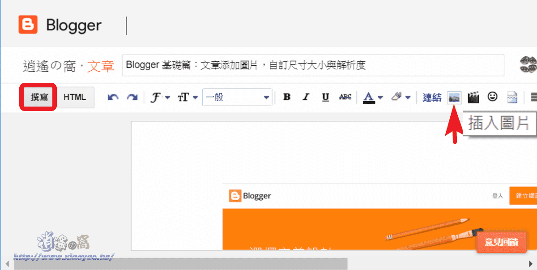Click the text alignment icon
Screen dimensions: 537x270
(533, 97)
